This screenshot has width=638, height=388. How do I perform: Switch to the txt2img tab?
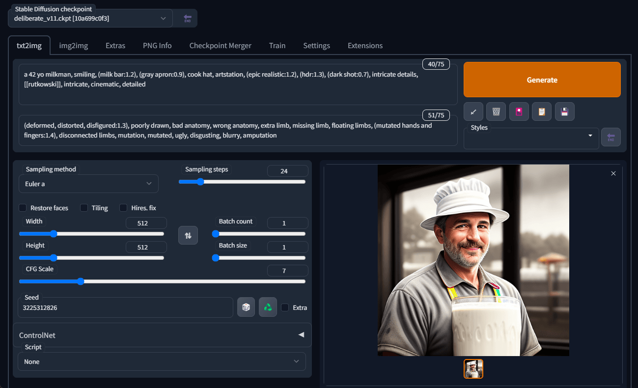click(x=29, y=46)
